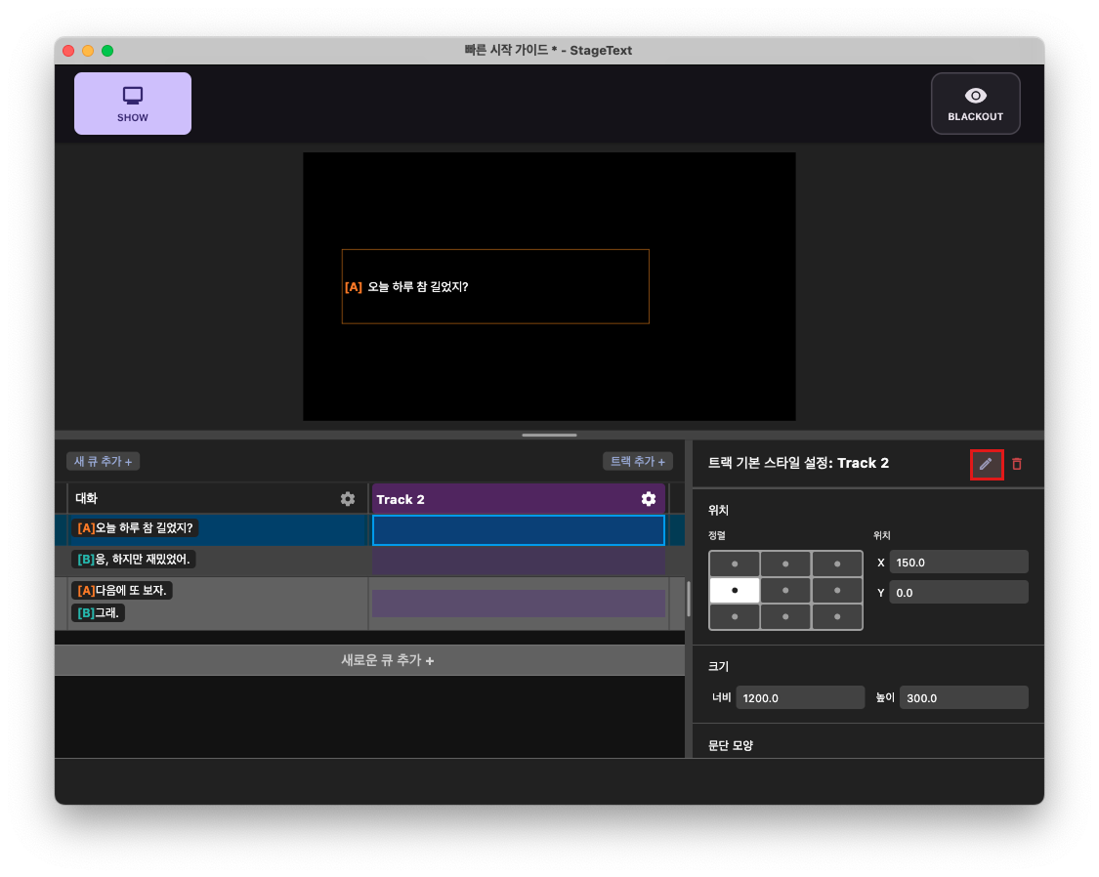
Task: Toggle BLACKOUT on the output display
Action: pos(974,103)
